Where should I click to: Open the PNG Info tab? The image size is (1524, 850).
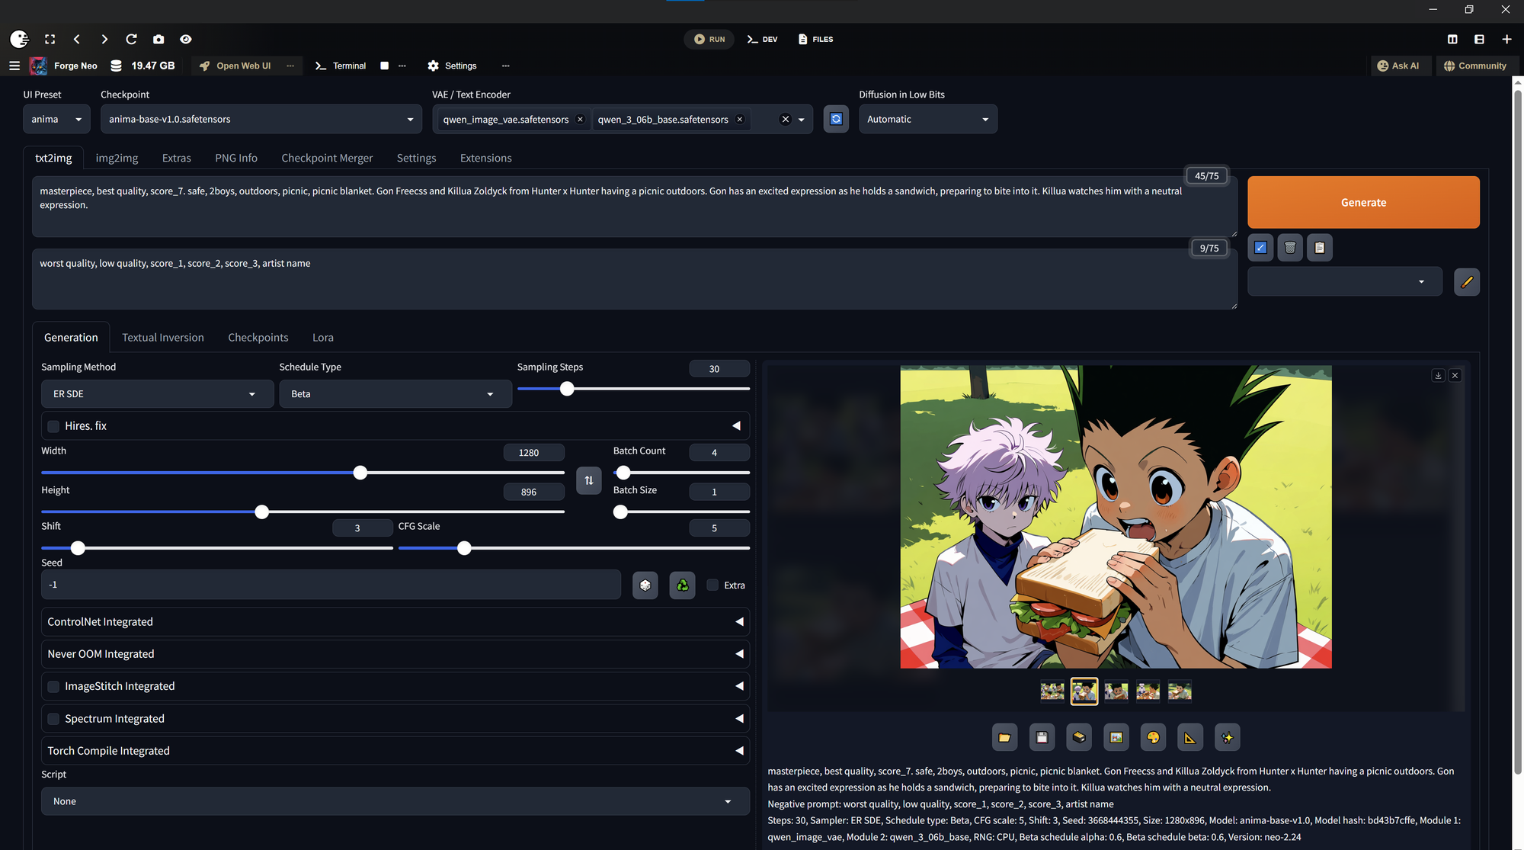236,158
